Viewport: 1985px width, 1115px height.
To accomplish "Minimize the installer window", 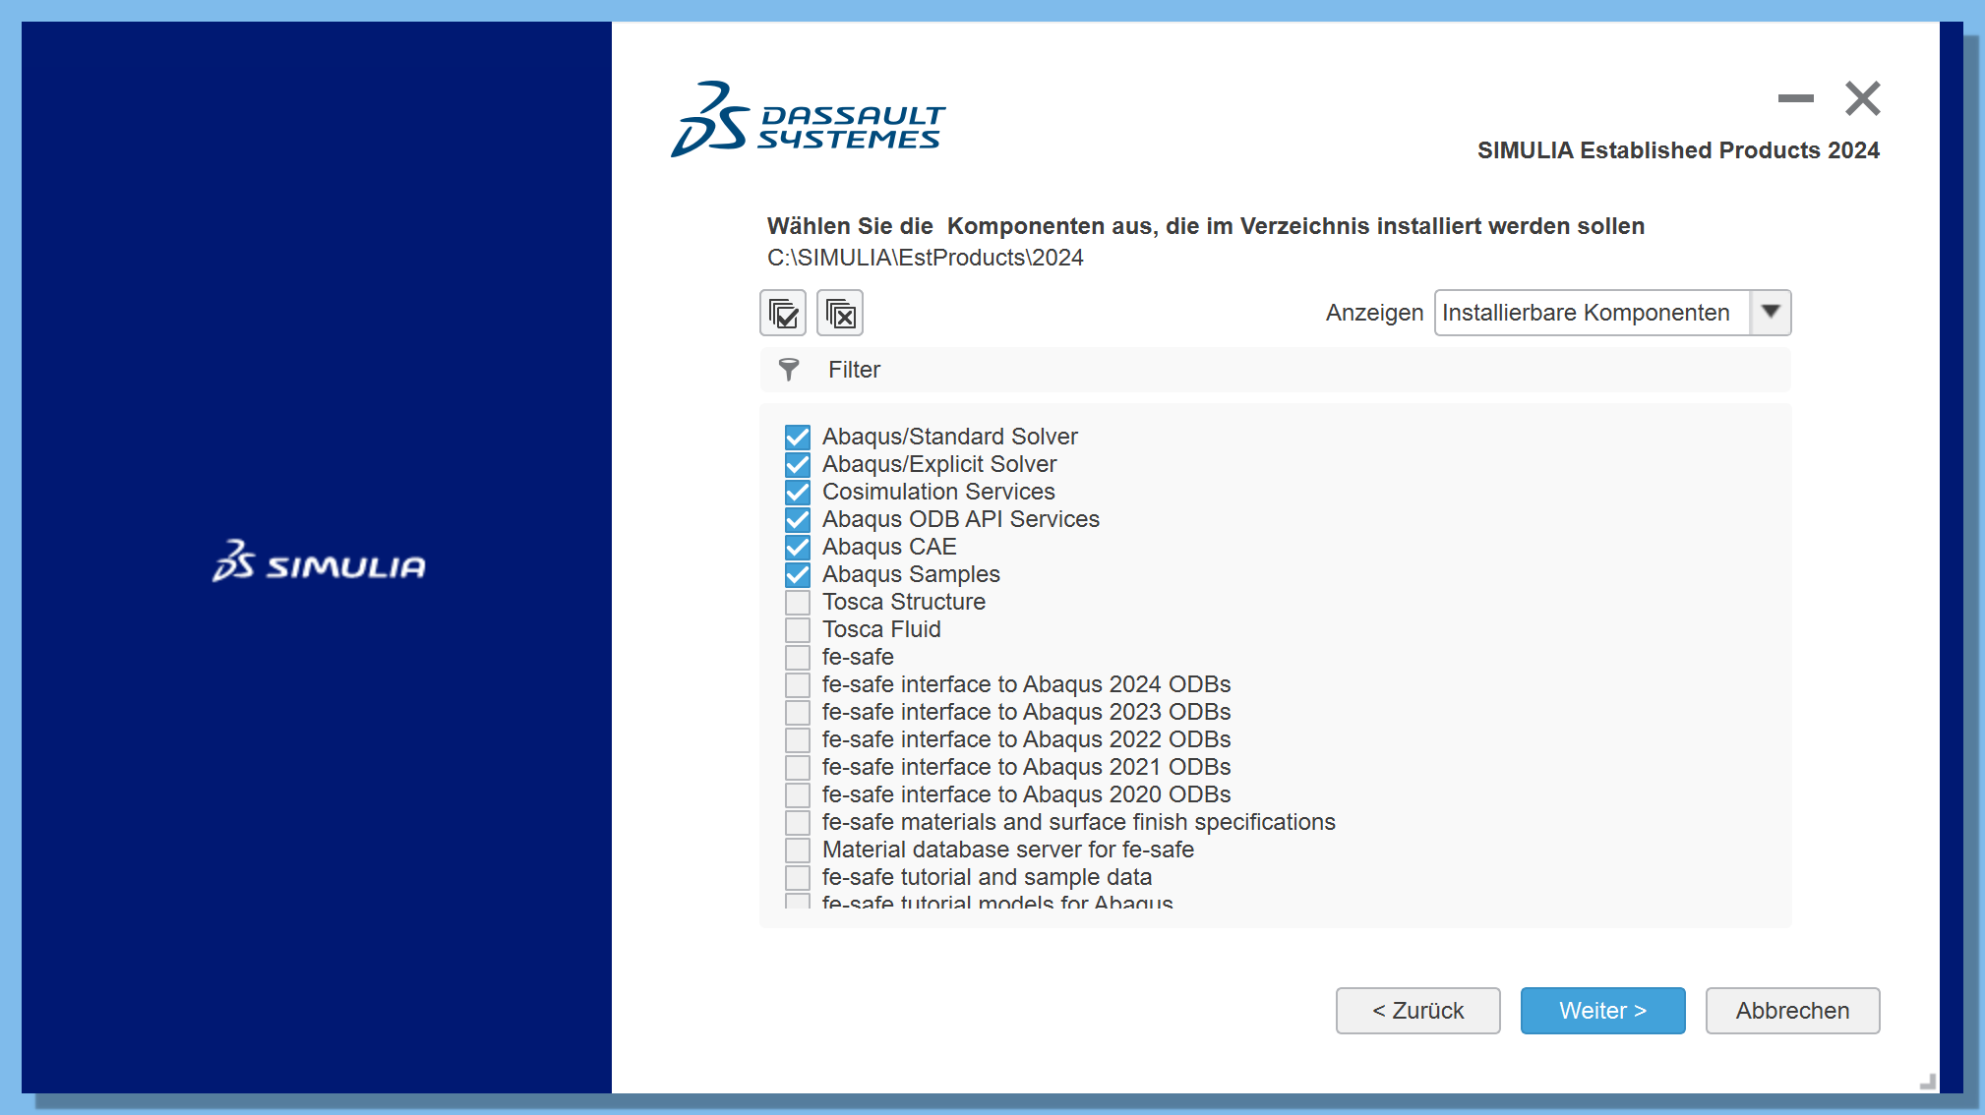I will click(1796, 98).
